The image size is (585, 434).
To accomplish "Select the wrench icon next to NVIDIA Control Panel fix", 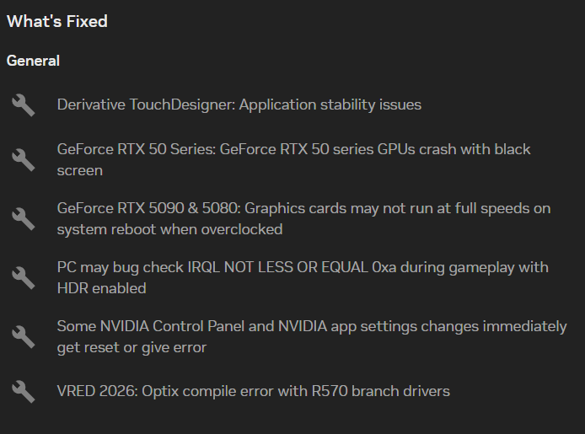I will [24, 337].
